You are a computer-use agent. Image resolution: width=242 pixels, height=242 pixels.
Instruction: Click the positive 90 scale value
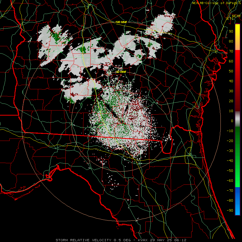231,31
